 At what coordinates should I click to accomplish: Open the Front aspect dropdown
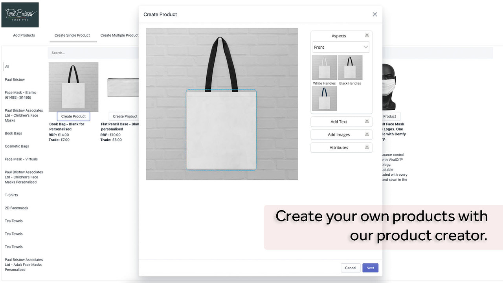340,47
